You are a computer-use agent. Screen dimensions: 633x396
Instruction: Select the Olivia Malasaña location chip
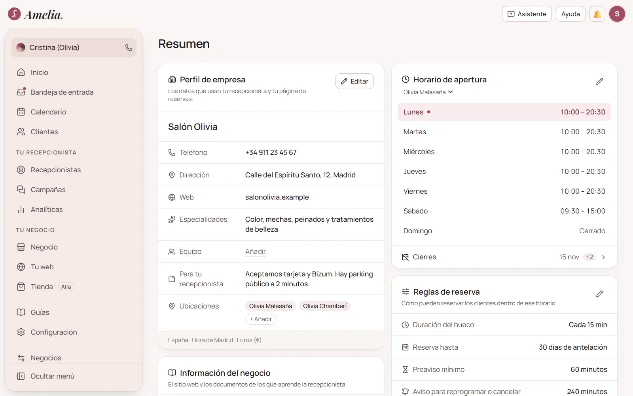(x=271, y=306)
